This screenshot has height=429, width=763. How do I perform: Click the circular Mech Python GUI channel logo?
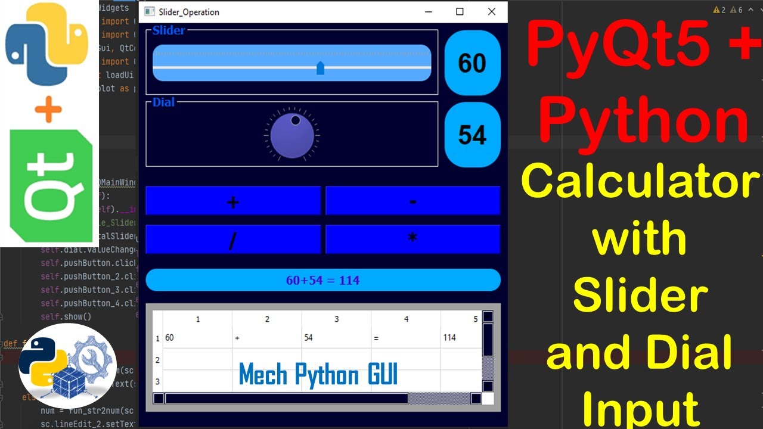click(67, 366)
